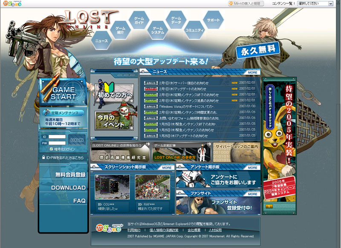Open the サポート hexagon menu item
This screenshot has height=248, width=341.
pos(214,20)
